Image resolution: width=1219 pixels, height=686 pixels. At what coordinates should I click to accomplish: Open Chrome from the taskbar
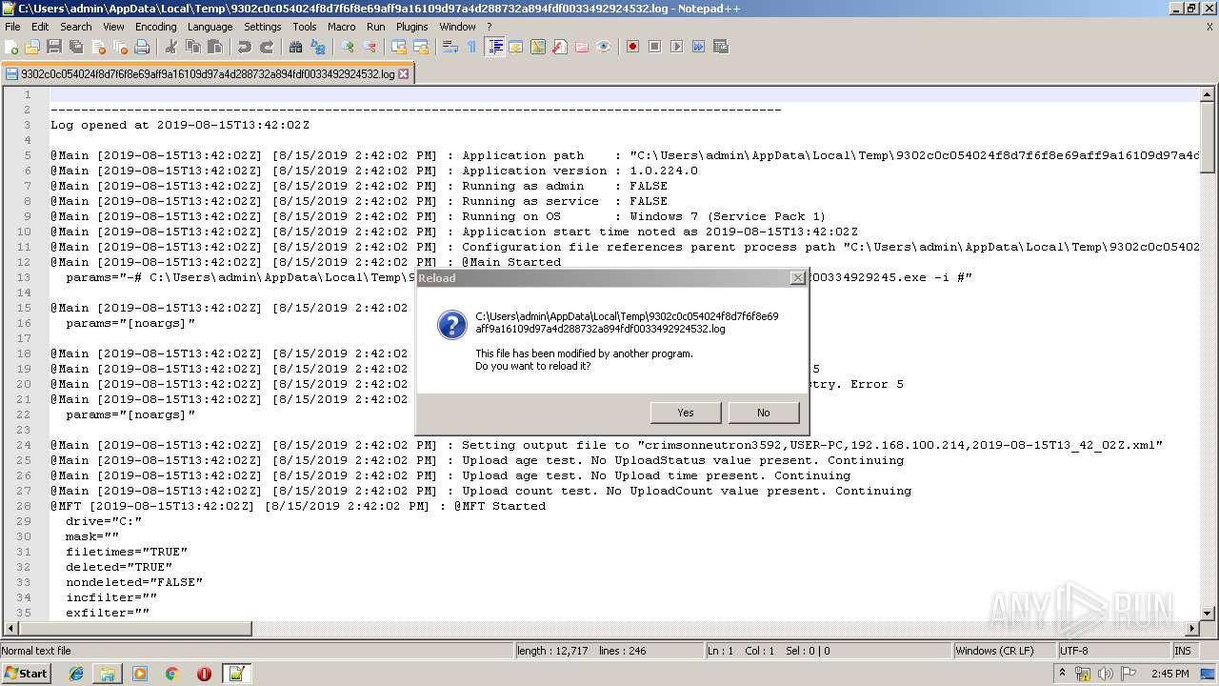(171, 674)
